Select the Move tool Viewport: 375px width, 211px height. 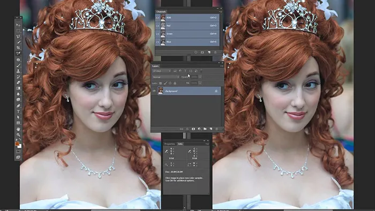click(18, 25)
